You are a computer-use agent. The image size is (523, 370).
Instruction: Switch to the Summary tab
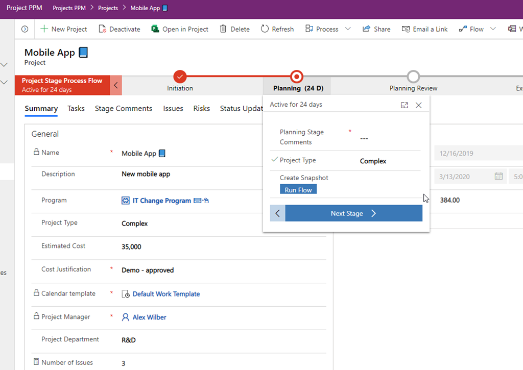pos(41,108)
